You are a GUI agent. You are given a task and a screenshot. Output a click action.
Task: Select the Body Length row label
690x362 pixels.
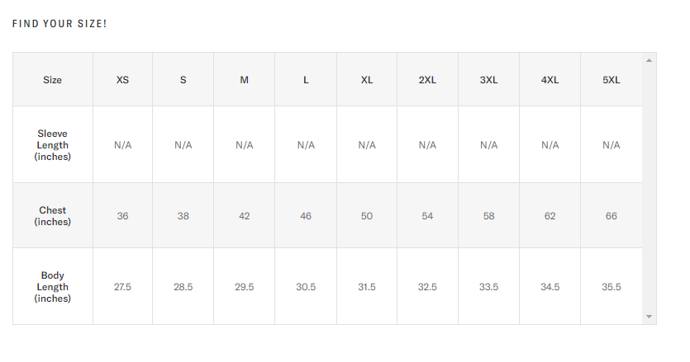click(53, 287)
